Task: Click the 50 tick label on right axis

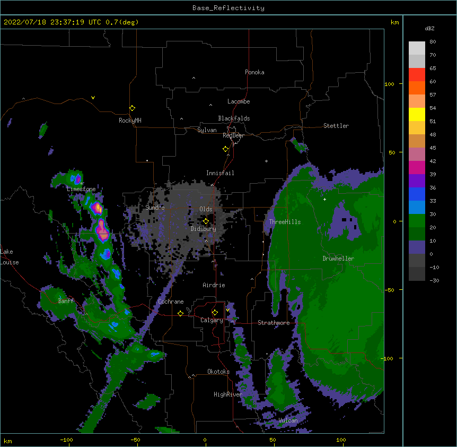Action: pos(392,152)
